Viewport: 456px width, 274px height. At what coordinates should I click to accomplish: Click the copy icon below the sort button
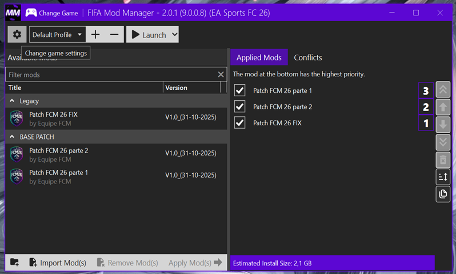click(x=443, y=194)
